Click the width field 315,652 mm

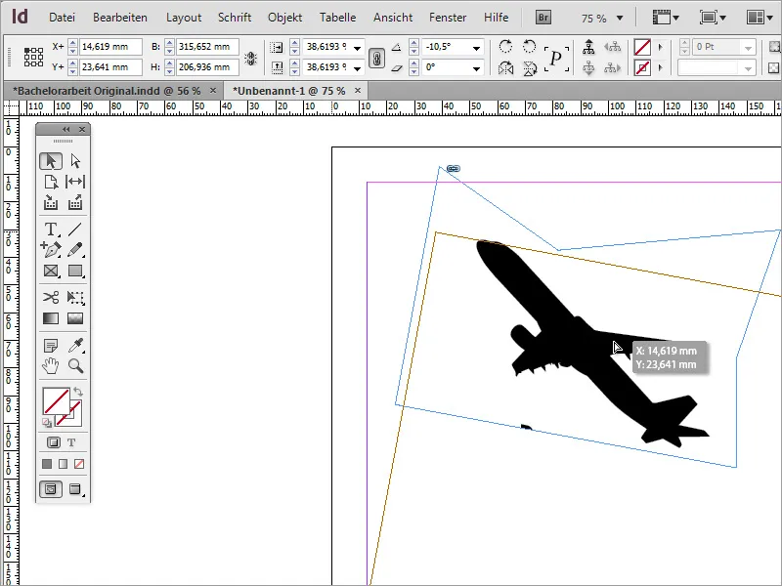point(207,47)
